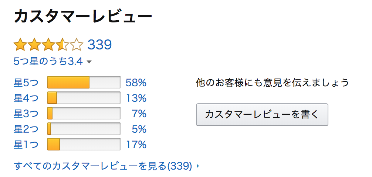Select the 星5つ filter link
Viewport: 372px width, 177px height.
(x=26, y=83)
